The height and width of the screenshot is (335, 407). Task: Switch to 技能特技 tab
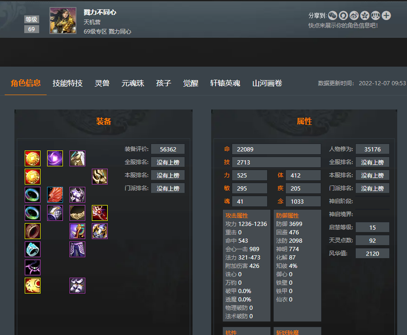point(68,83)
